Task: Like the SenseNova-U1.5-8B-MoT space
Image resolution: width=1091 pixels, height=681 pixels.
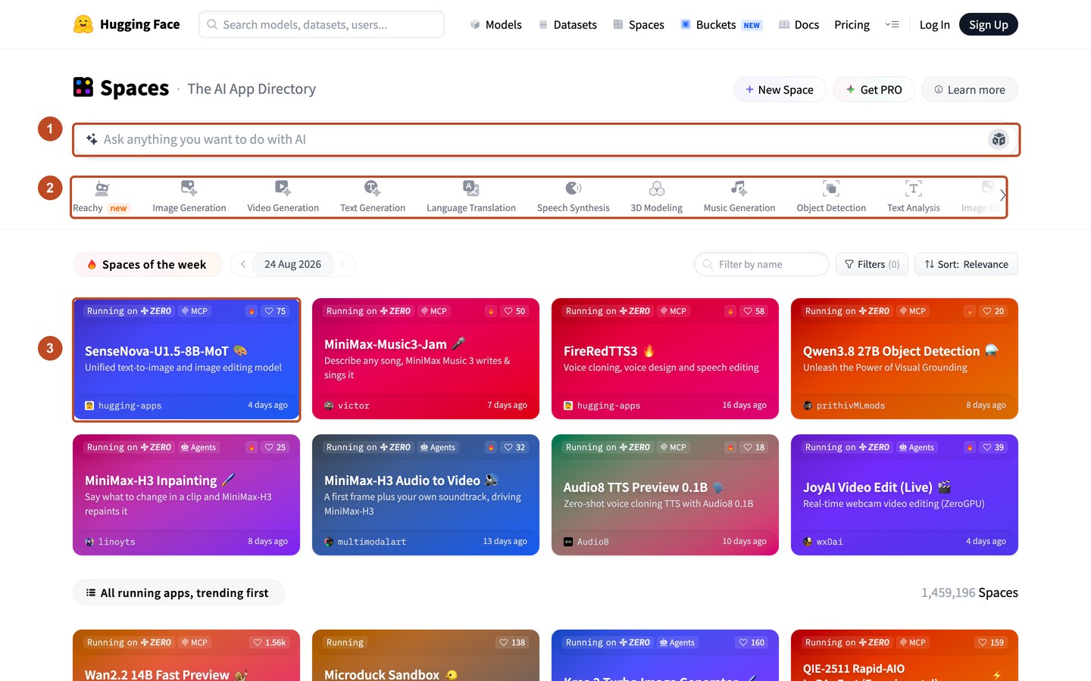Action: click(x=275, y=311)
